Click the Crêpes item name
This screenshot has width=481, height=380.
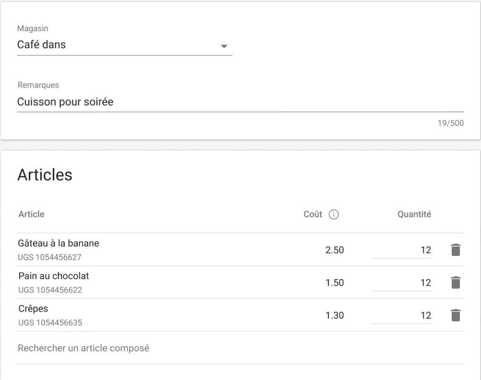pyautogui.click(x=33, y=309)
